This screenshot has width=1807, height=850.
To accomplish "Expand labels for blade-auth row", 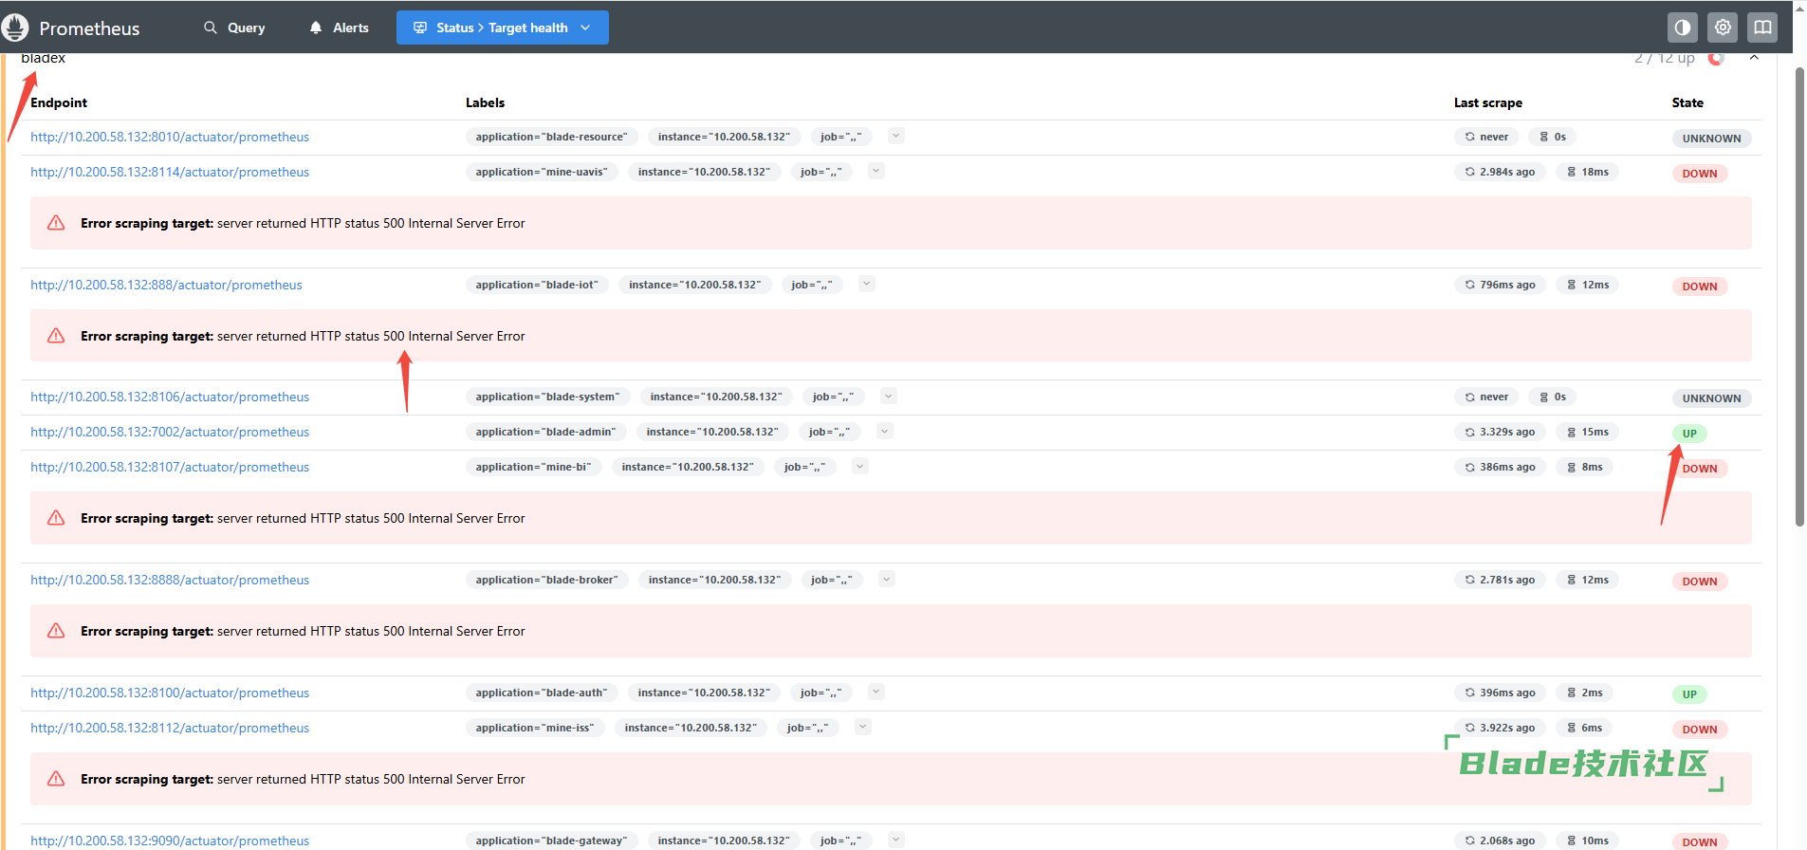I will pyautogui.click(x=876, y=692).
